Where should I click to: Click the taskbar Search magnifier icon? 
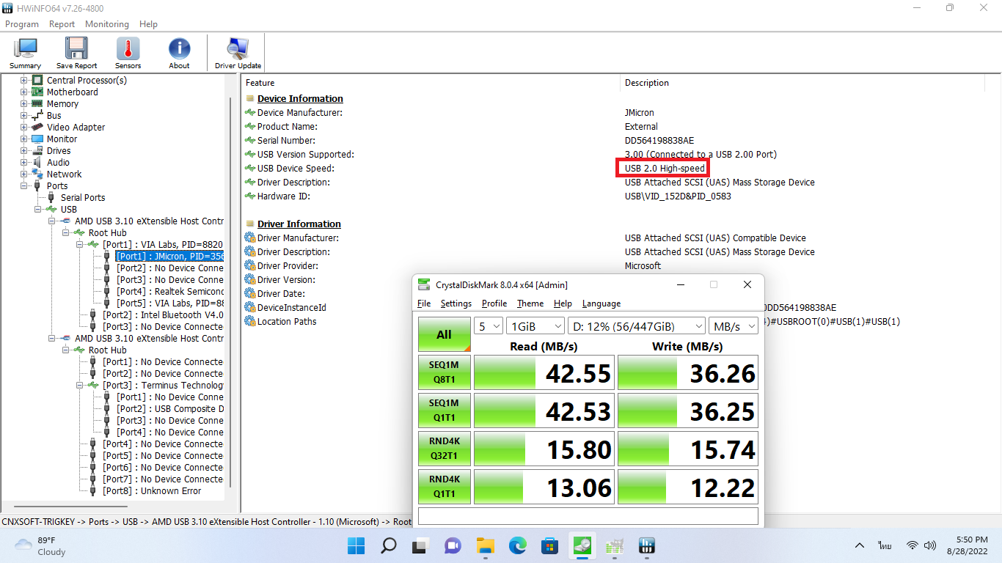pos(389,545)
